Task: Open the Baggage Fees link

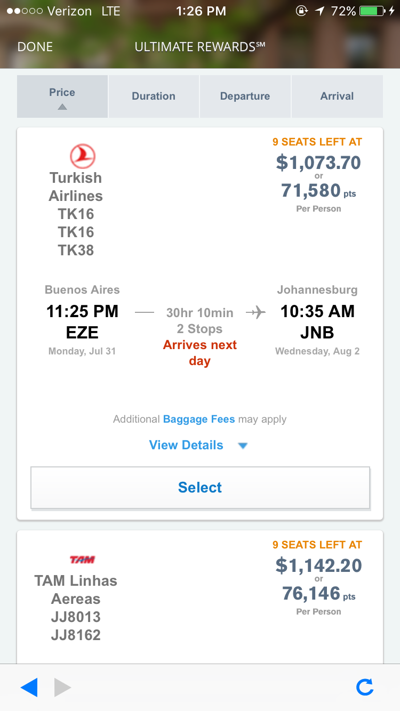Action: point(199,419)
